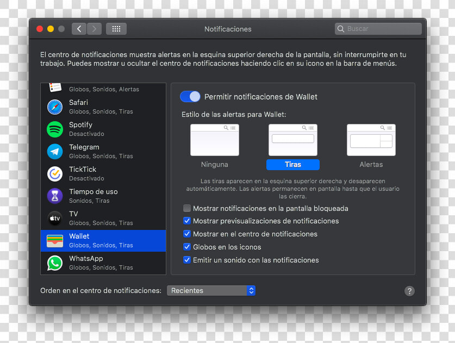Image resolution: width=455 pixels, height=343 pixels.
Task: Select the Tiras alert style thumbnail
Action: 293,140
